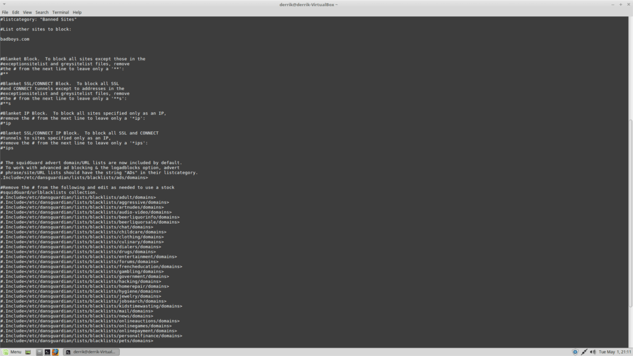633x356 pixels.
Task: Click the window title derrik@derrik-VirtualBox
Action: tap(309, 4)
